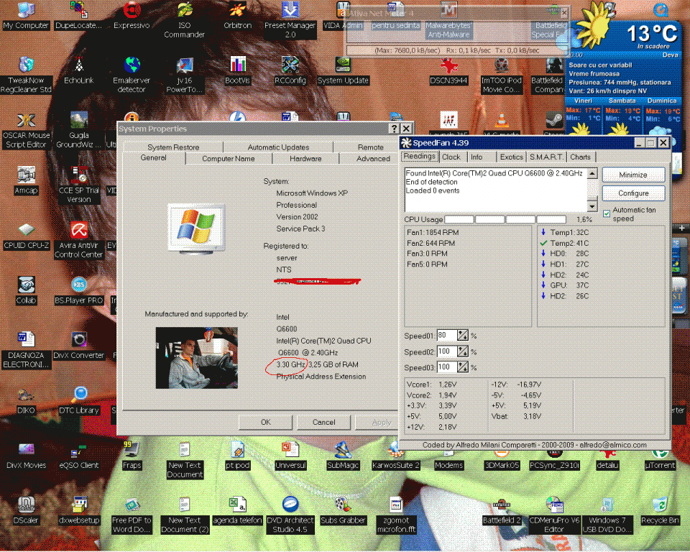
Task: Launch BS.Player PRO desktop icon
Action: click(79, 291)
